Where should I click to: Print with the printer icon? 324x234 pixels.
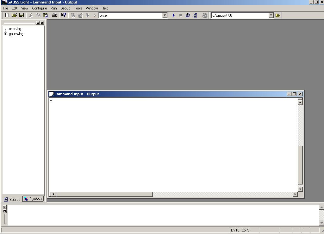[54, 15]
